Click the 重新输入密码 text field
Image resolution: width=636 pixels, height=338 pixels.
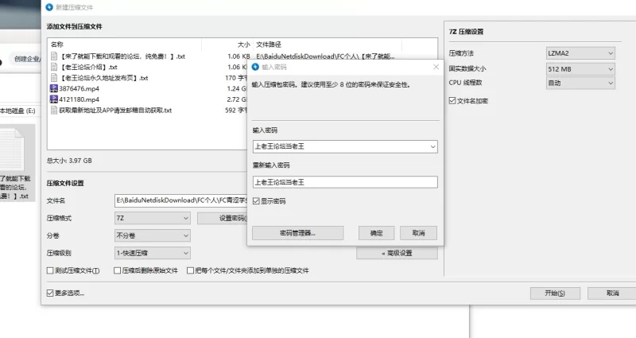344,182
